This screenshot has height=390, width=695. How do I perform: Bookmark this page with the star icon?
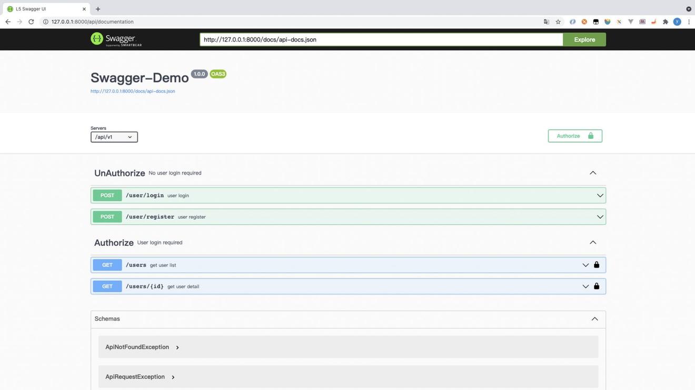point(558,22)
